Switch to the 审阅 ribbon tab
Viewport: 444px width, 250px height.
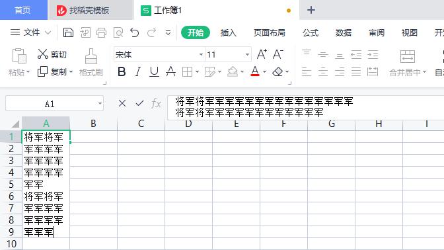[x=377, y=33]
